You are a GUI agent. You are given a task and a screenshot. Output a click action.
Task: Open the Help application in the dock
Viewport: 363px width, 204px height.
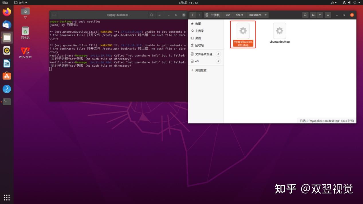(6, 89)
